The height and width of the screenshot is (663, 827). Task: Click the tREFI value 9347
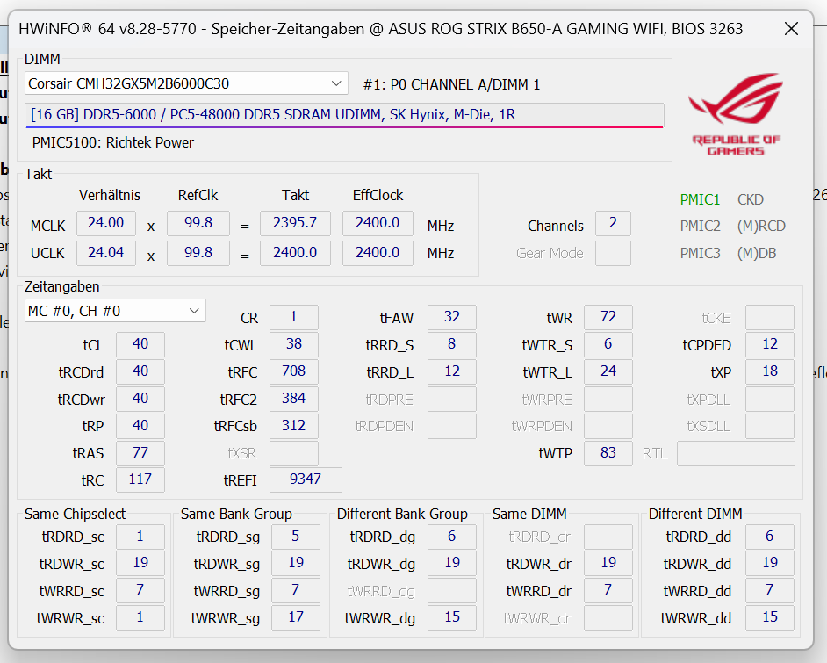pos(306,480)
